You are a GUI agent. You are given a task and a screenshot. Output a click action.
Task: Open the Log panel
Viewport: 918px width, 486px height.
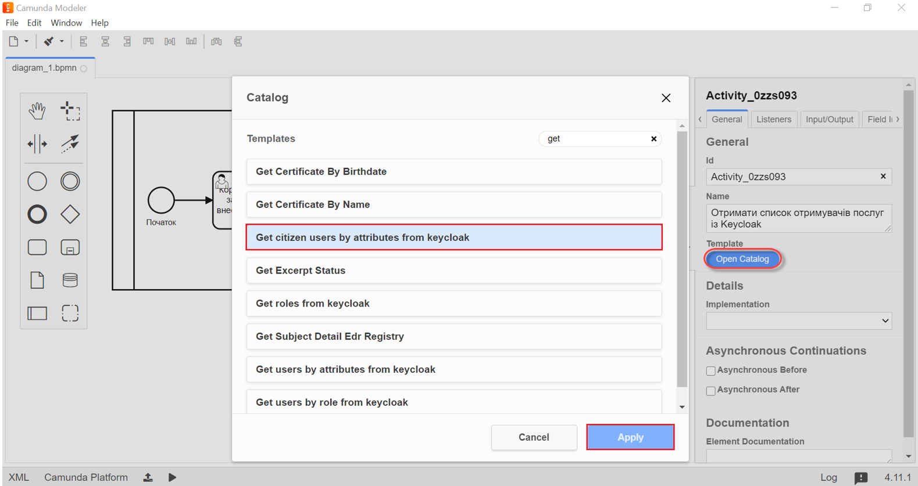[x=828, y=477]
